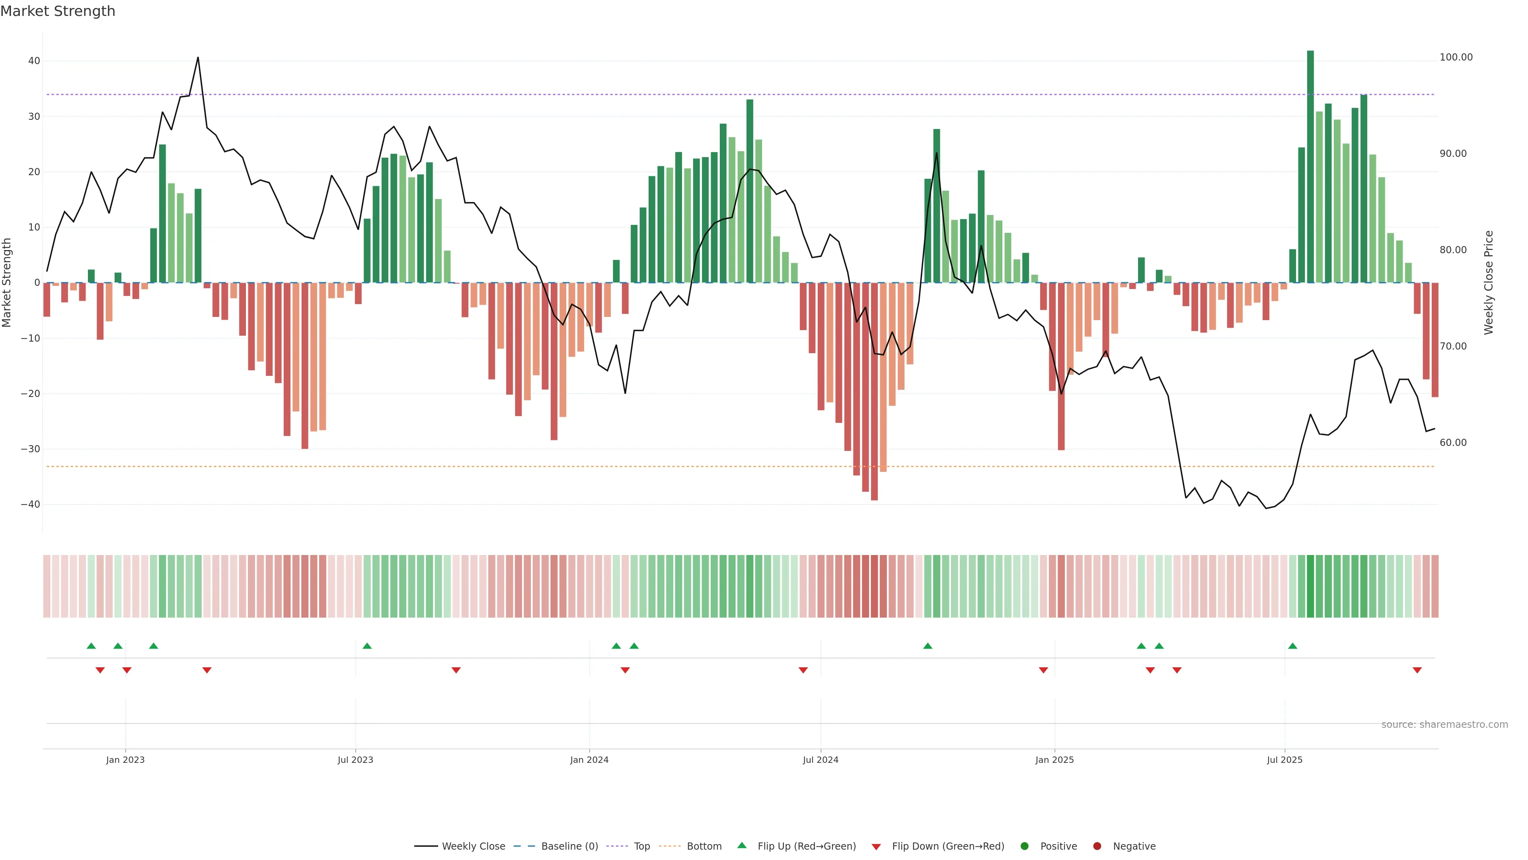
Task: Click the Market Strength chart title
Action: click(58, 11)
